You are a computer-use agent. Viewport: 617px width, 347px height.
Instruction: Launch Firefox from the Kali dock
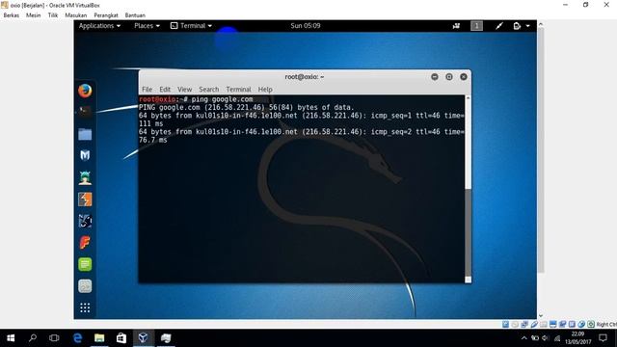(85, 91)
